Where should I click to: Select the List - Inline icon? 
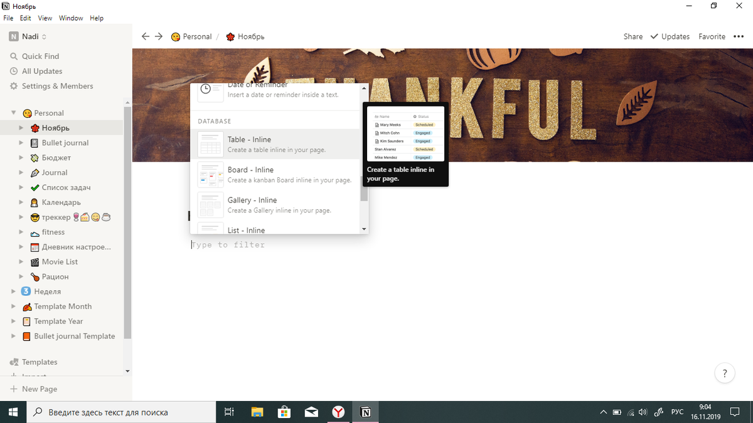pyautogui.click(x=210, y=228)
